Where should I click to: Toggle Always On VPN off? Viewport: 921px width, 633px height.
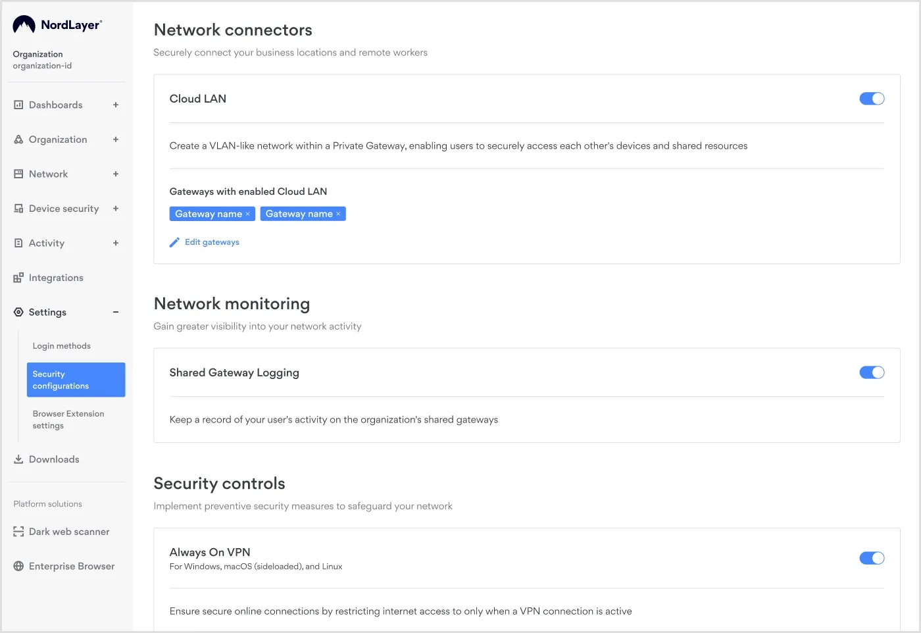pyautogui.click(x=872, y=557)
